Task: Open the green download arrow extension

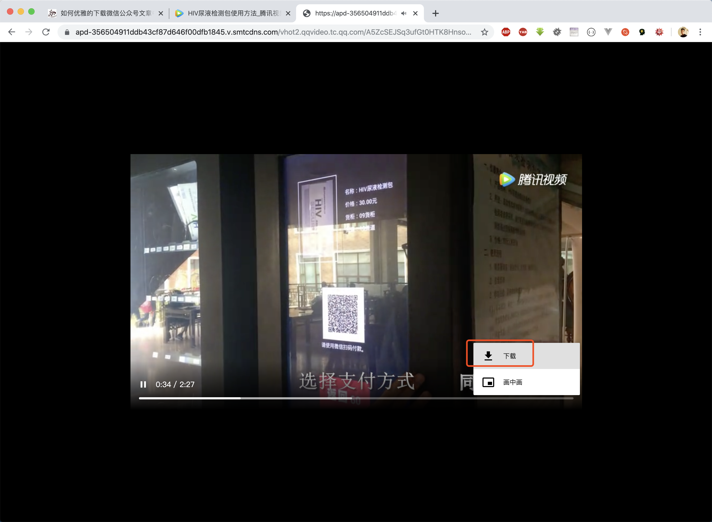Action: point(540,32)
